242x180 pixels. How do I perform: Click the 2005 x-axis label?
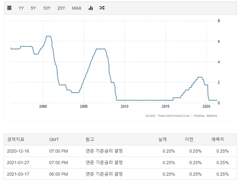tap(84, 106)
